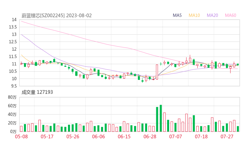Screen dimensions: 243x144
Task: Click the 07-27 date label
Action: (227, 136)
